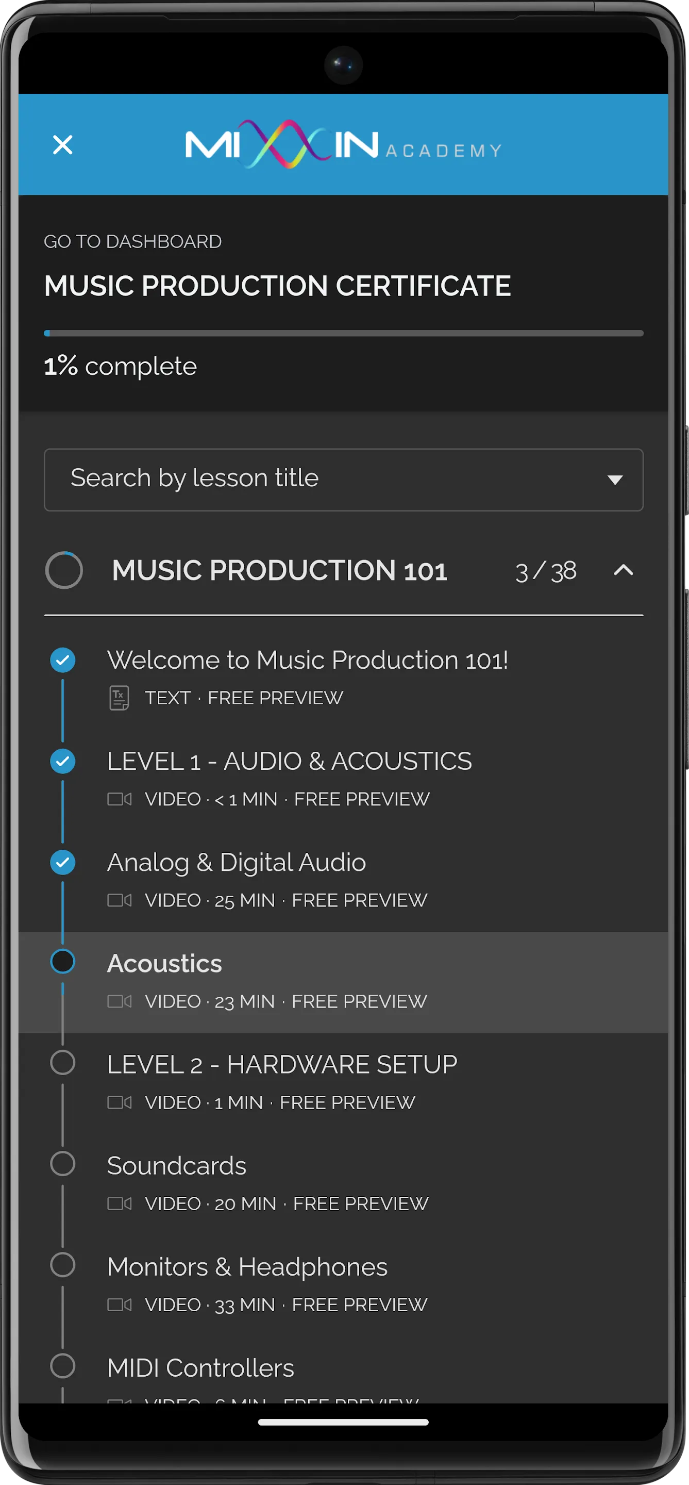Image resolution: width=689 pixels, height=1485 pixels.
Task: Mark the Acoustics lesson circle
Action: point(63,962)
